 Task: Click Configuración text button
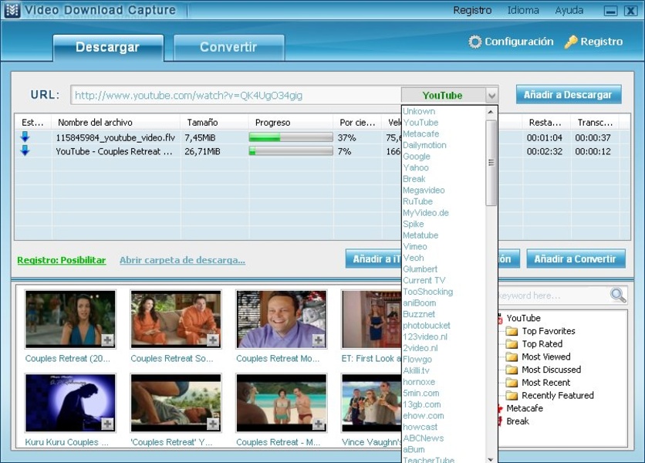518,42
